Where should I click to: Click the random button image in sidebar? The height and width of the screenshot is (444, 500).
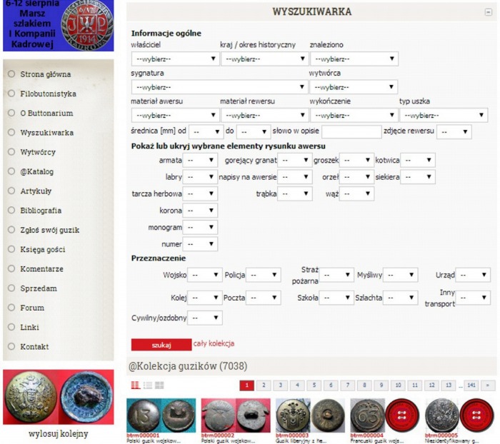coord(59,397)
